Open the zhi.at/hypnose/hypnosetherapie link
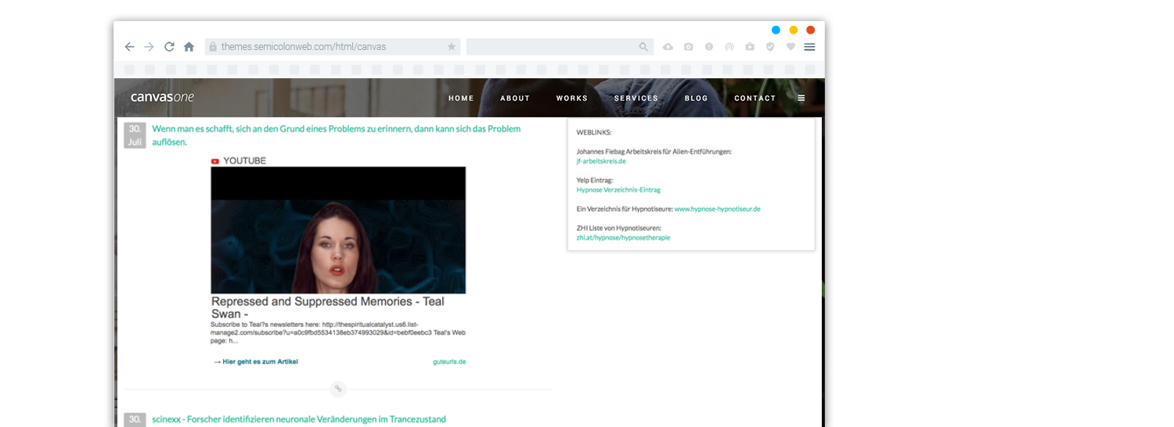The height and width of the screenshot is (427, 1174). (623, 237)
